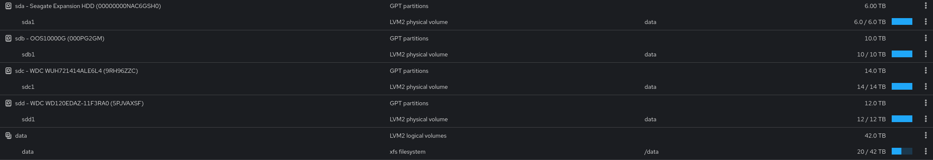Open kebab menu for data xfs filesystem
The image size is (933, 160).
(x=925, y=151)
